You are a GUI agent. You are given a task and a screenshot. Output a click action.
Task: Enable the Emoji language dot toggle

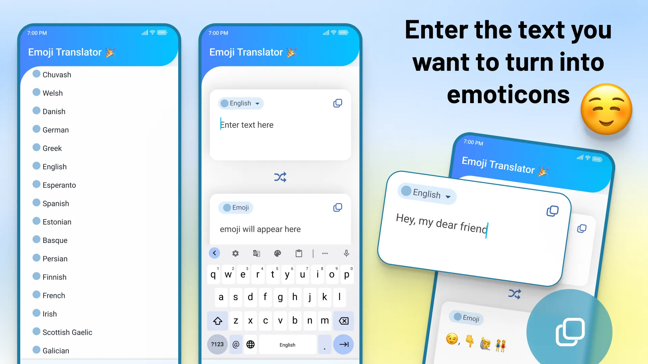227,207
